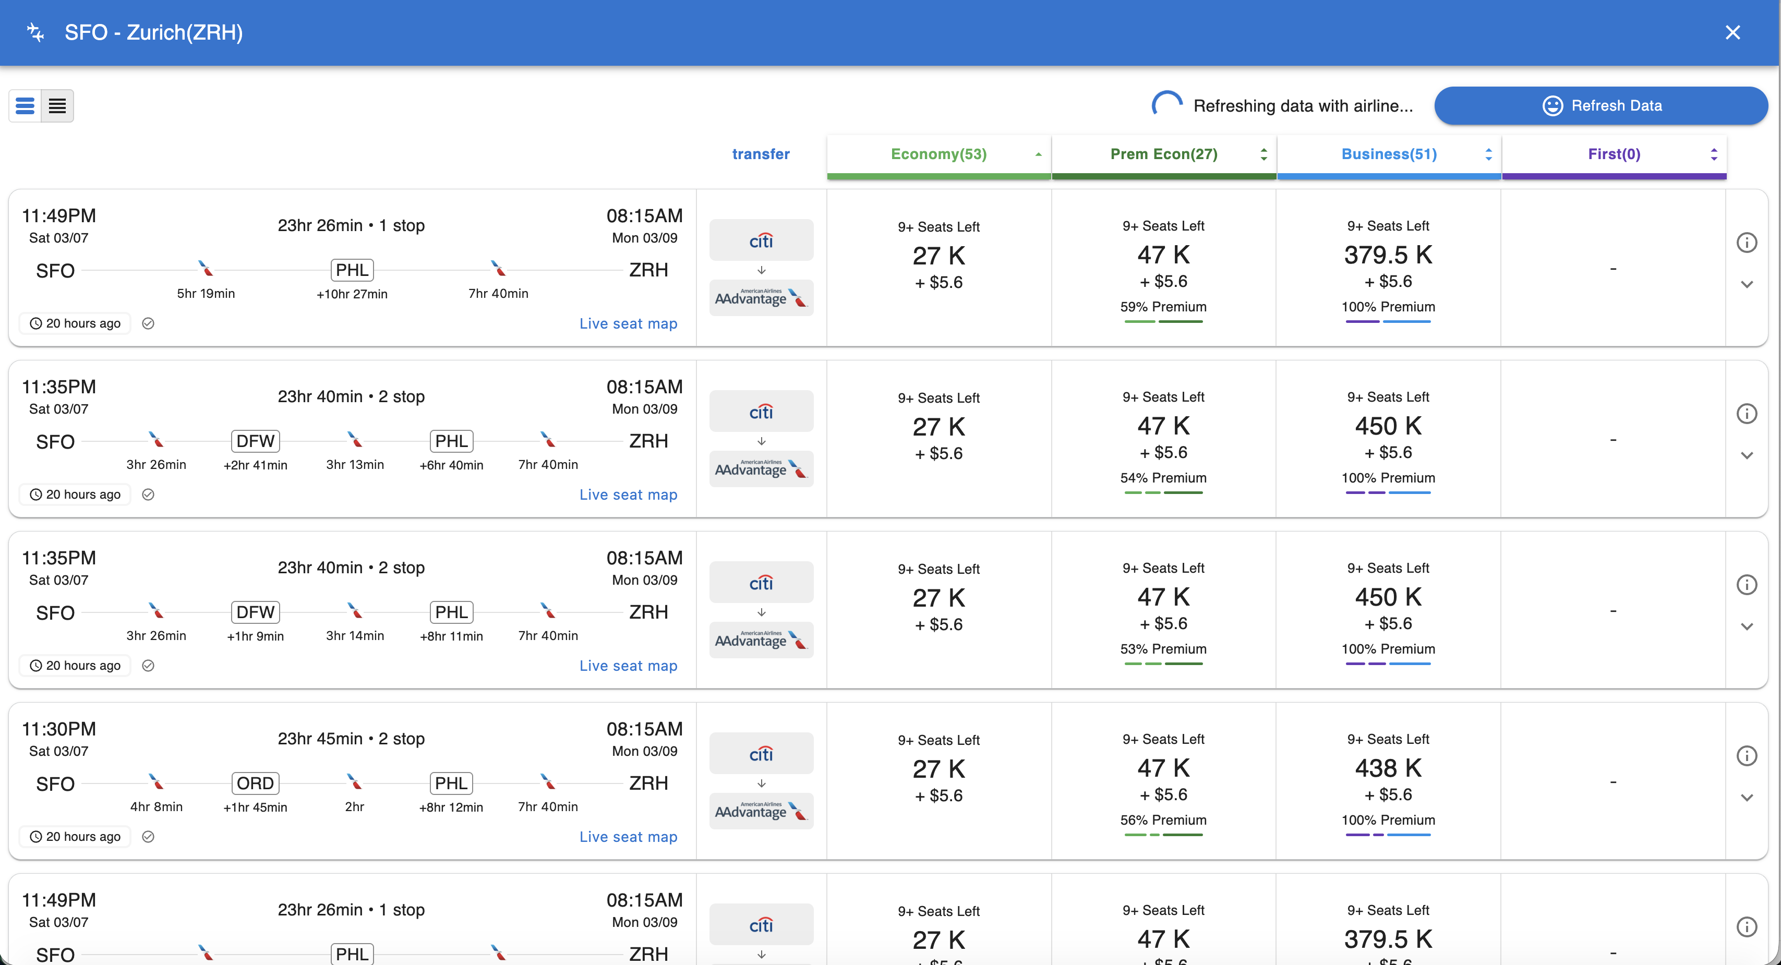Open Live seat map for first flight
Image resolution: width=1781 pixels, height=965 pixels.
tap(628, 323)
